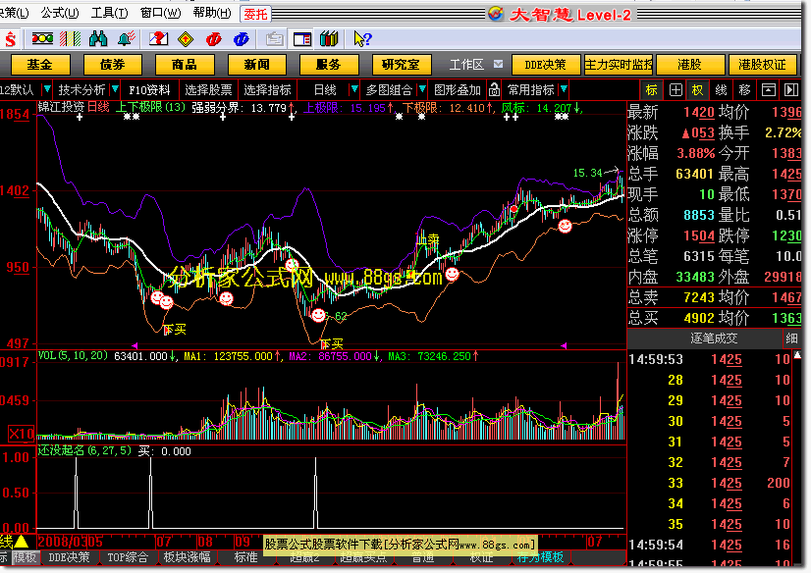Expand the 技术分析 dropdown arrow
The height and width of the screenshot is (573, 811).
point(115,89)
